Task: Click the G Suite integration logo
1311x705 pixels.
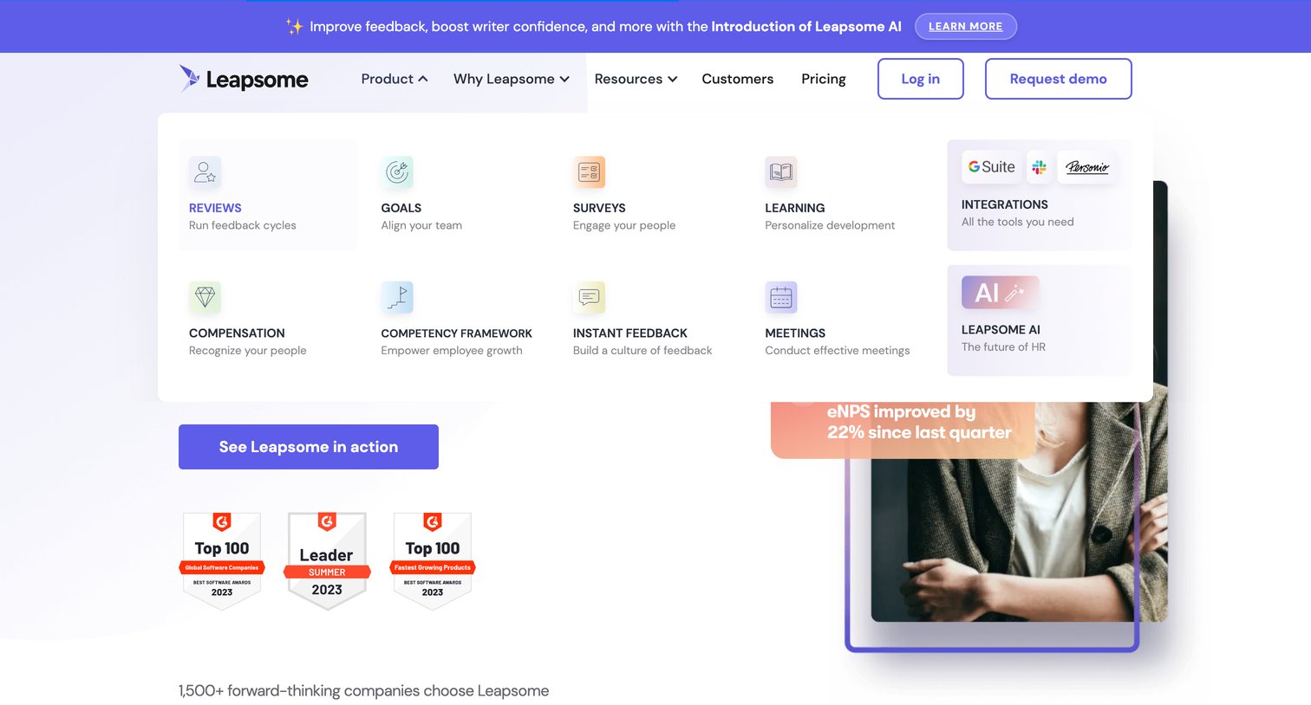Action: coord(992,167)
